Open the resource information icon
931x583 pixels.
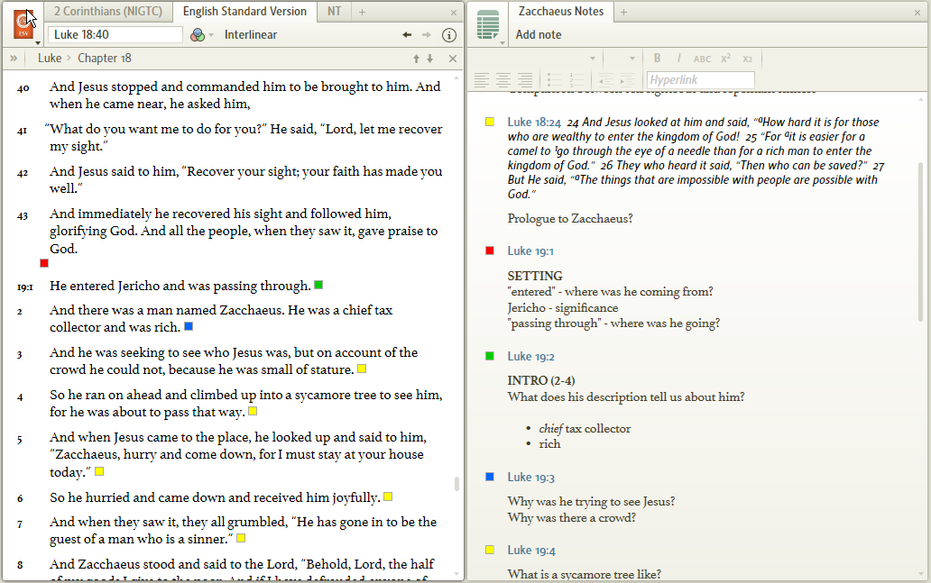[449, 35]
